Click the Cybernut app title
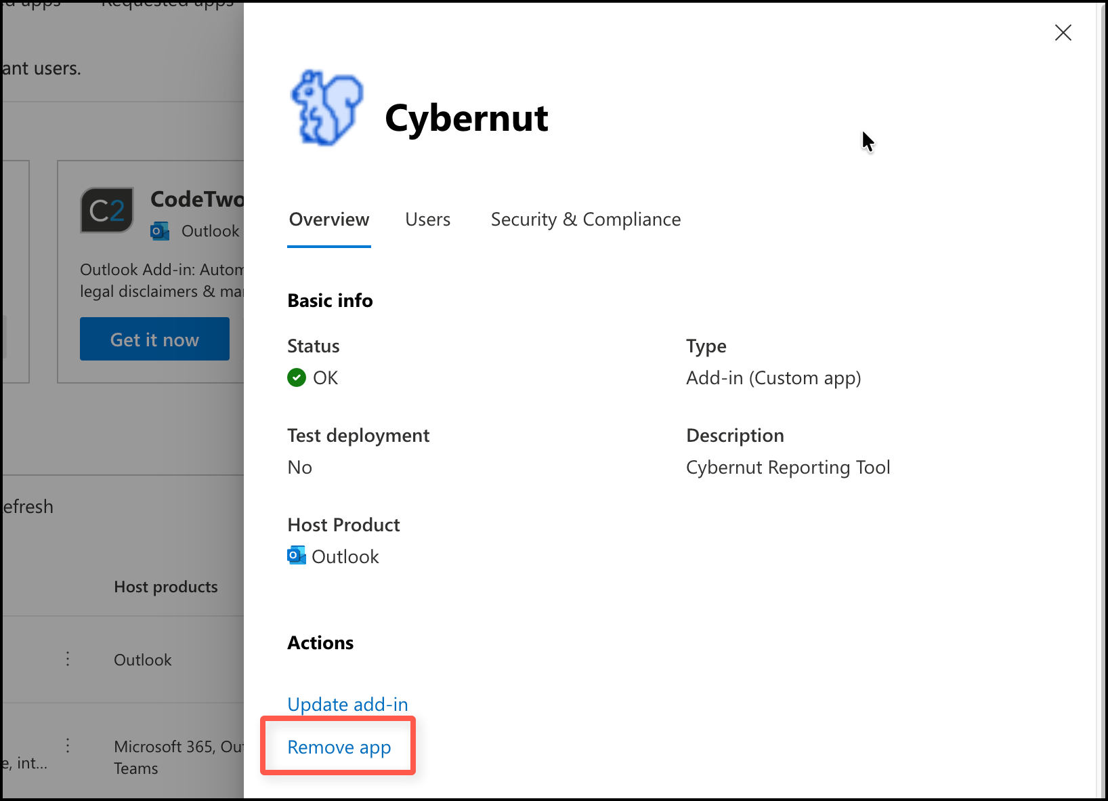This screenshot has height=801, width=1108. click(466, 118)
